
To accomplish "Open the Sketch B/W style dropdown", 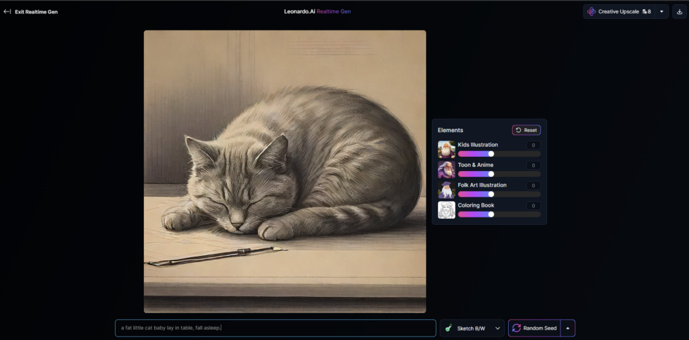I will [472, 328].
